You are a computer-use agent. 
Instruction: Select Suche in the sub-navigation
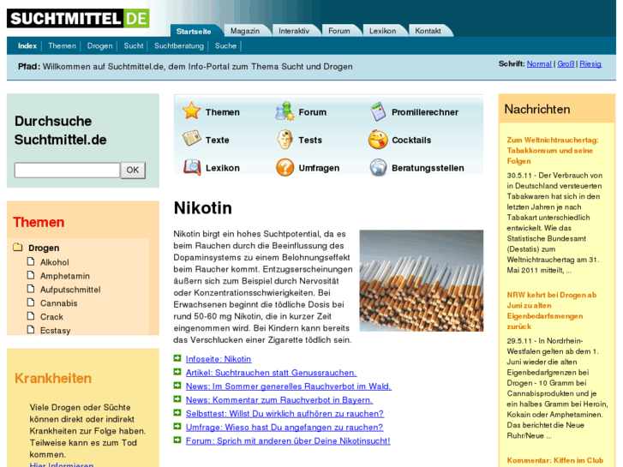(x=225, y=46)
